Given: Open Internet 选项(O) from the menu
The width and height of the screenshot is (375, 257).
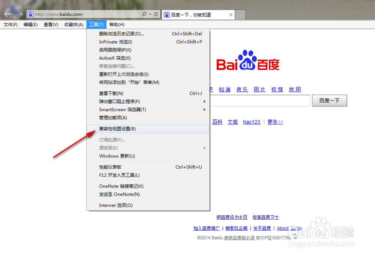Looking at the screenshot, I should pyautogui.click(x=148, y=206).
